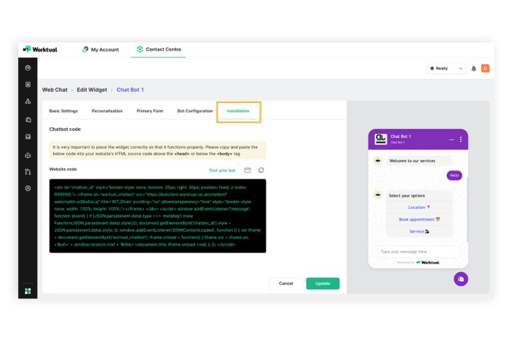Click the dashboard icon at sidebar top

tap(28, 68)
